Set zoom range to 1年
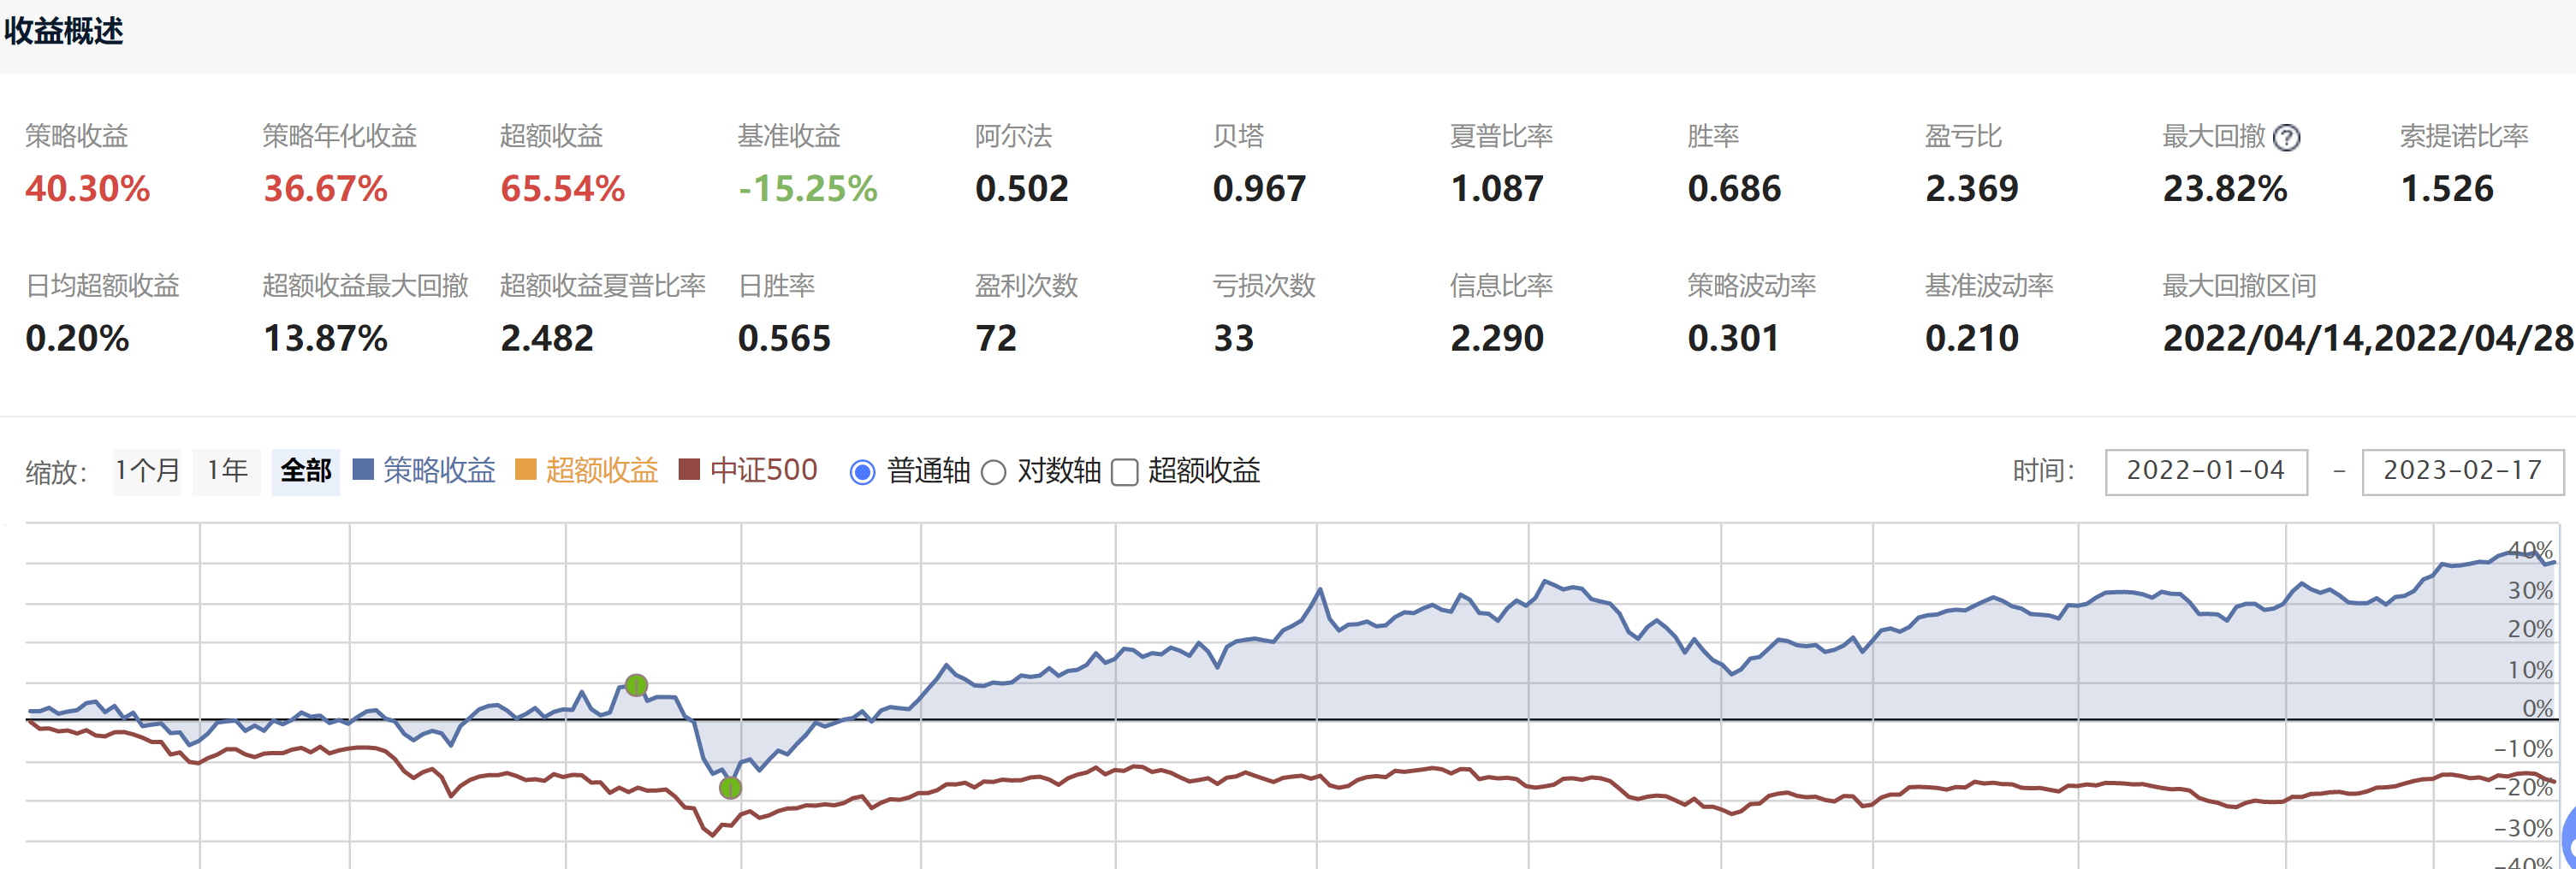The height and width of the screenshot is (869, 2576). tap(227, 471)
